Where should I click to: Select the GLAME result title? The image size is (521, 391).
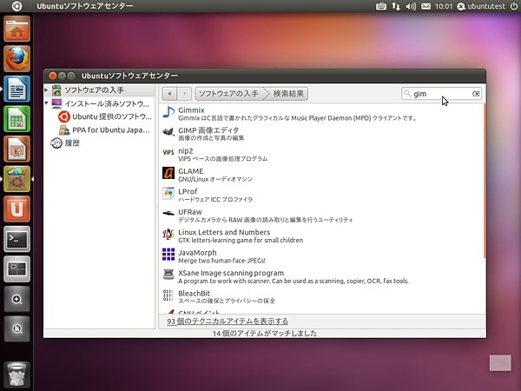[x=191, y=171]
